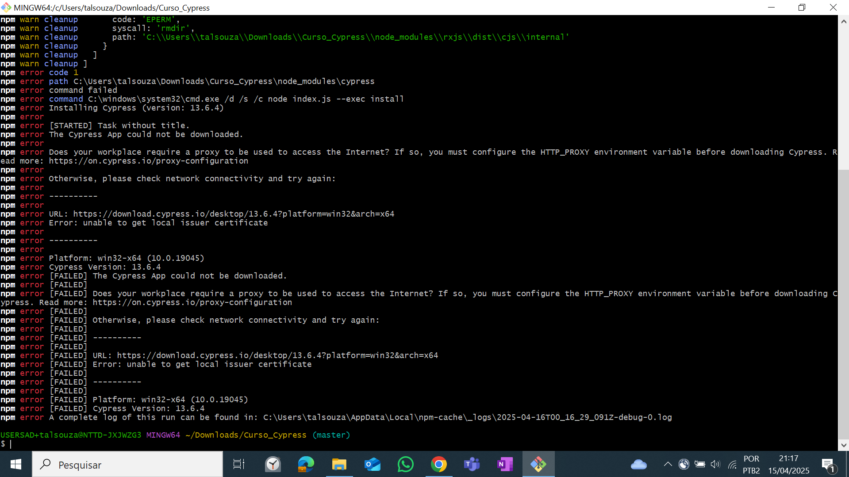
Task: Open the Windows Start menu
Action: point(16,464)
